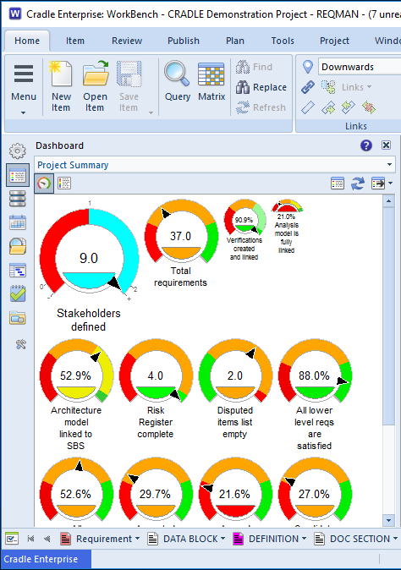This screenshot has width=401, height=570.
Task: Click the ruler icon in Links group
Action: (308, 107)
